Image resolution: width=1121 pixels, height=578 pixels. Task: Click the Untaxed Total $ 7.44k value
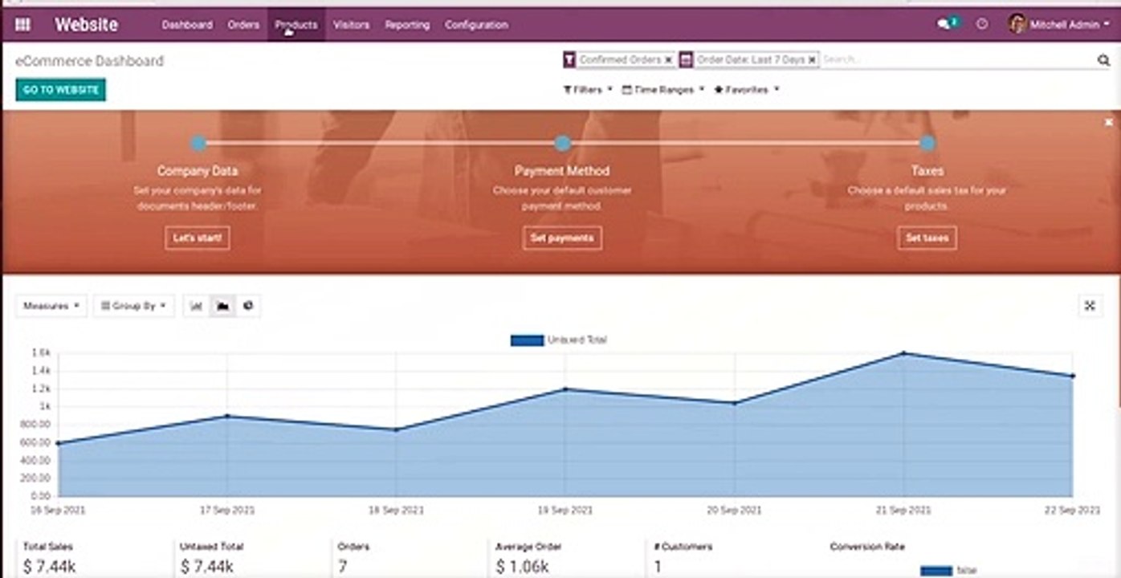point(206,567)
